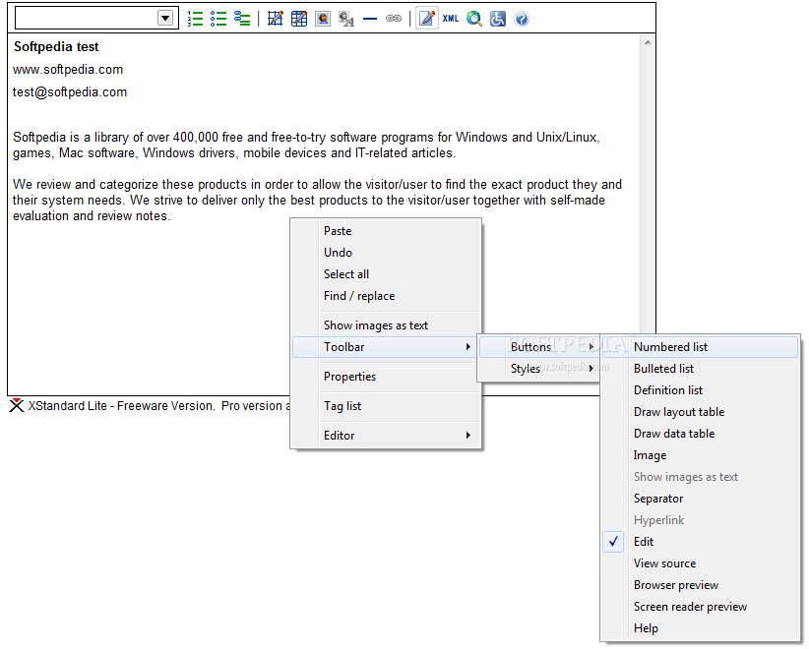Click the greyed Hyperlink submenu entry
809x649 pixels.
(x=700, y=520)
